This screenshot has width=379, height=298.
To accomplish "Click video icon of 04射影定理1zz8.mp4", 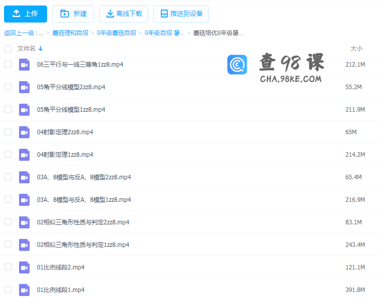I will point(24,155).
